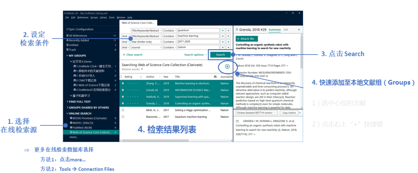Click the search field containing quantum
418x173 pixels.
tap(198, 31)
